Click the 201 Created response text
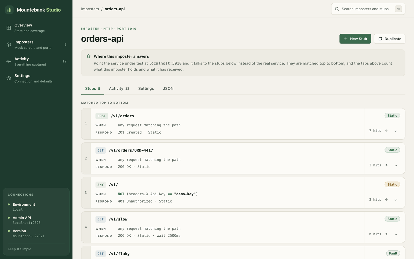414x259 pixels. tap(130, 132)
